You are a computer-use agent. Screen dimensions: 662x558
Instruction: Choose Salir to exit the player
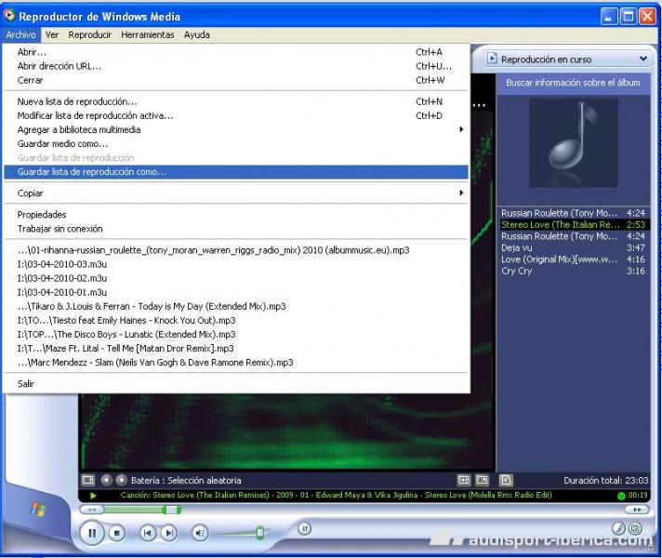pos(236,384)
